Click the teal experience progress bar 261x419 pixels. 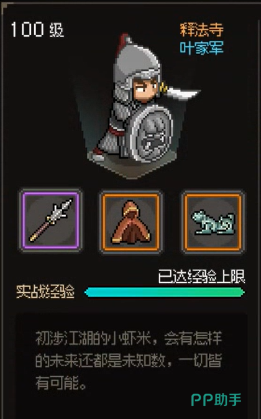tap(164, 292)
